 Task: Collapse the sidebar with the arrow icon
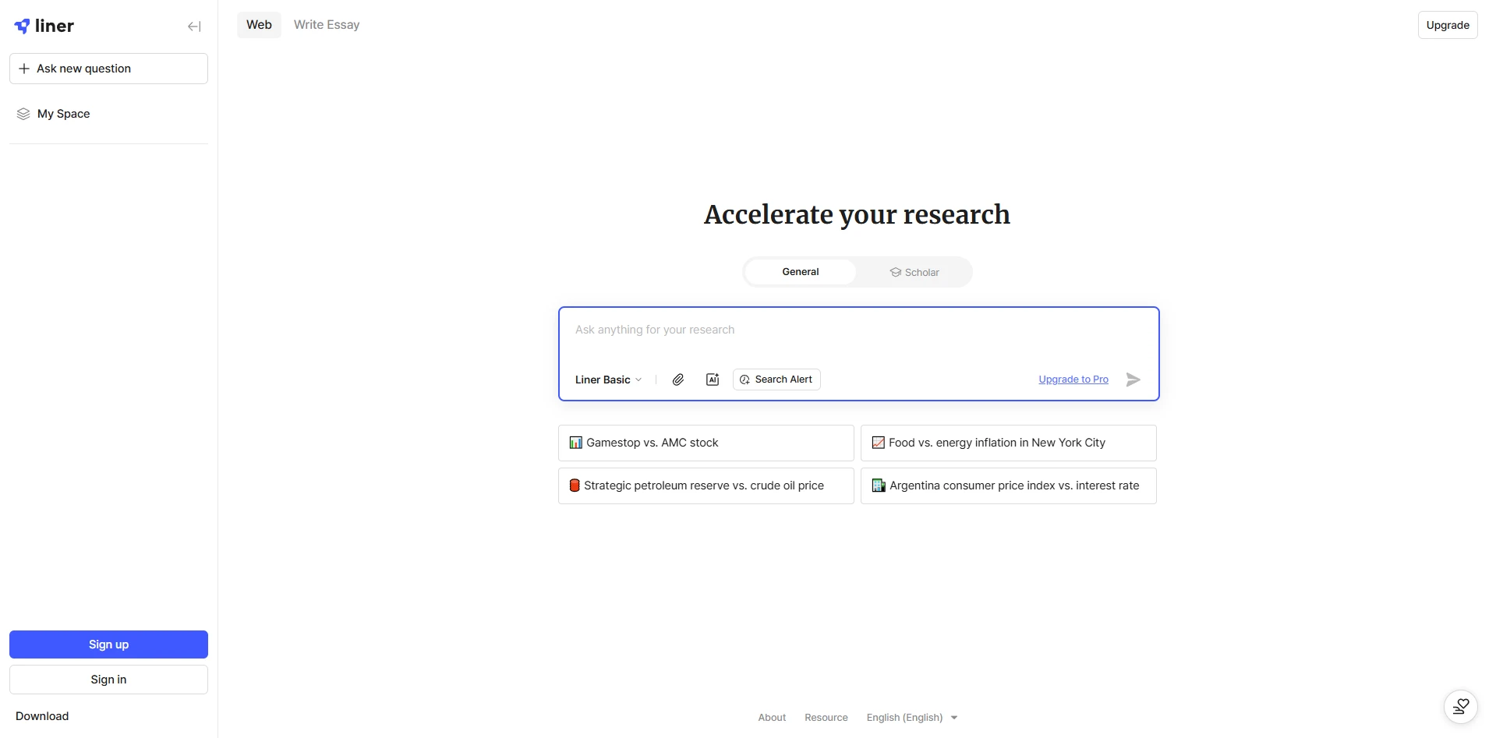(194, 26)
